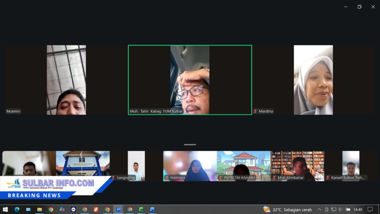Launch Microsoft Edge from the taskbar
This screenshot has width=380, height=214.
(17, 210)
